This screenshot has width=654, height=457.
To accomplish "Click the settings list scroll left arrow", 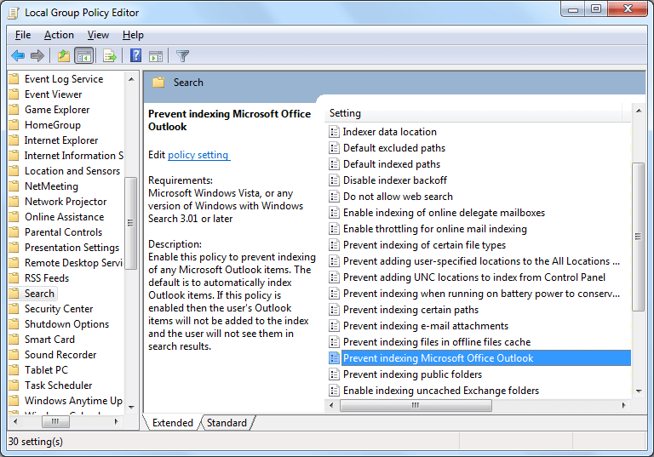I will (331, 405).
